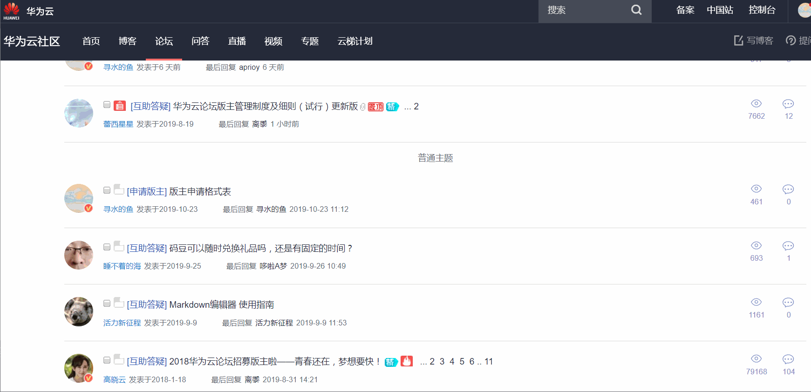811x392 pixels.
Task: Click the folder icon beside 码豆可以随时兑换礼品吗
Action: coord(119,246)
